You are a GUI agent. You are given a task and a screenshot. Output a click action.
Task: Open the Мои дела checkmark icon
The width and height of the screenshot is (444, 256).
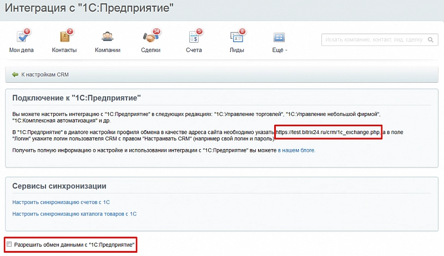(x=22, y=37)
